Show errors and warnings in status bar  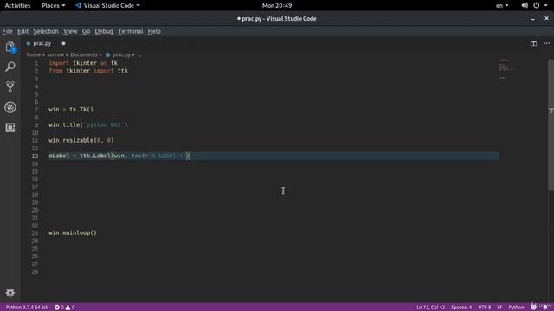click(64, 308)
